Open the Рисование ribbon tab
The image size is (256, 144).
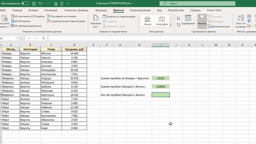coord(51,10)
